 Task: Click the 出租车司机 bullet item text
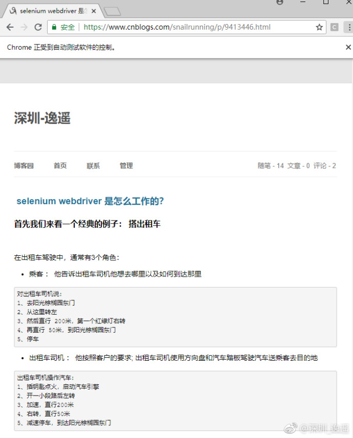point(173,358)
